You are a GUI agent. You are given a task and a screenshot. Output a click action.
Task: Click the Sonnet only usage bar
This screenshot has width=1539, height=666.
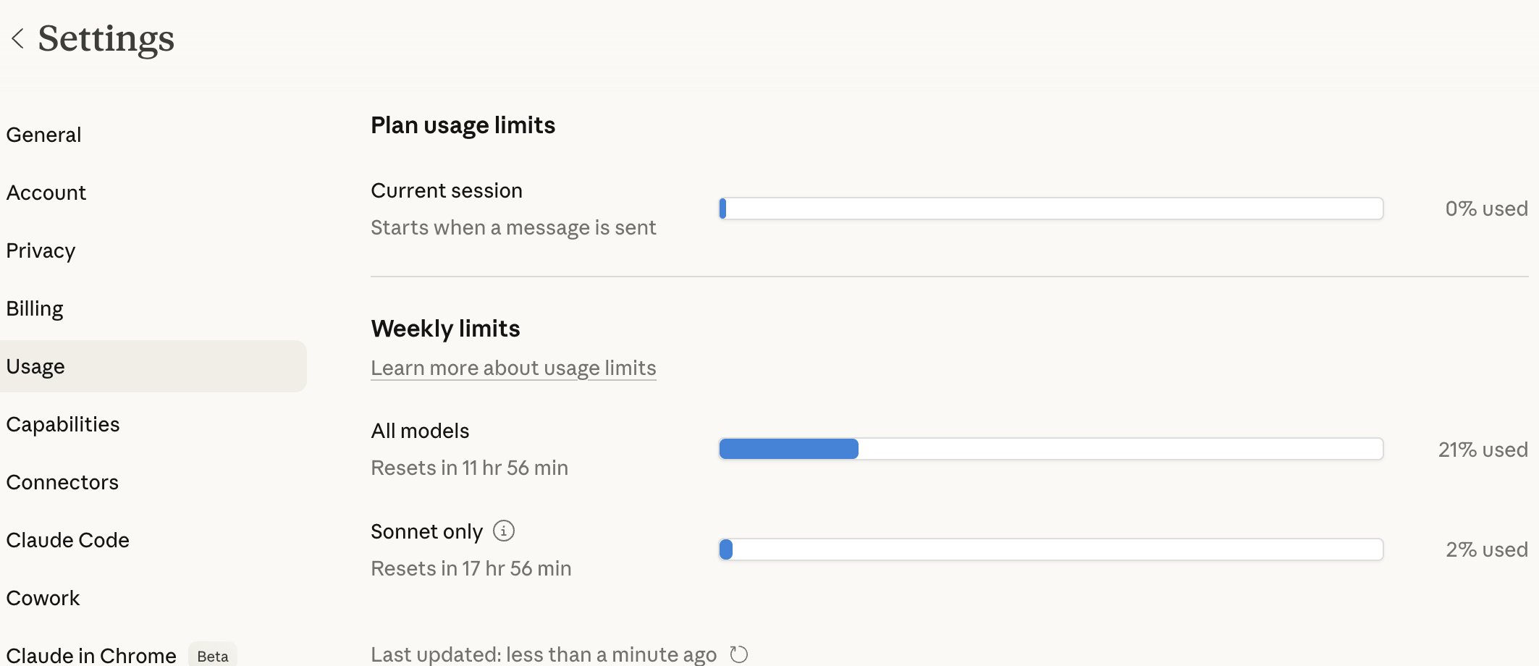pos(1050,549)
